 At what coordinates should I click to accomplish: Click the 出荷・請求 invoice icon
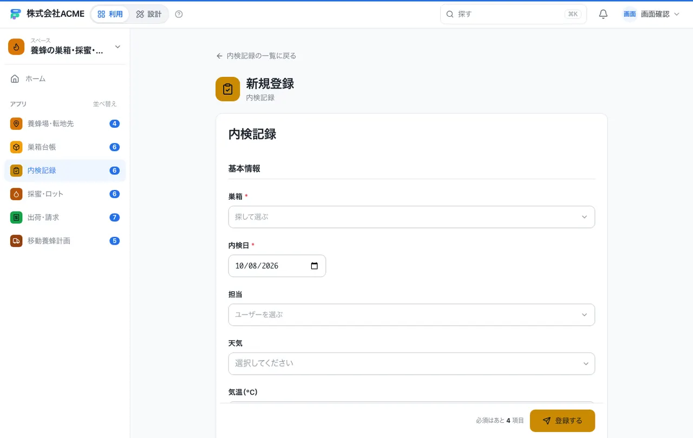(16, 217)
